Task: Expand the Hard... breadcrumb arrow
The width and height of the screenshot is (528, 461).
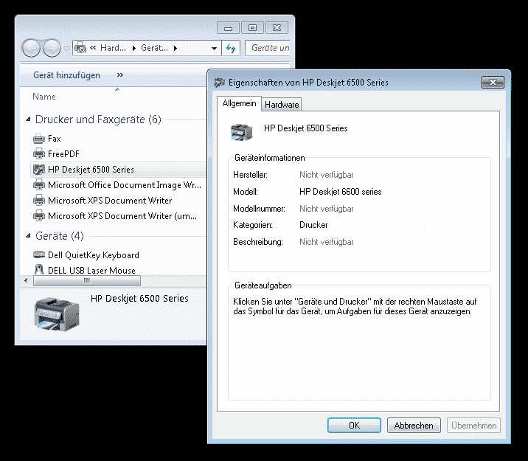Action: click(x=134, y=49)
